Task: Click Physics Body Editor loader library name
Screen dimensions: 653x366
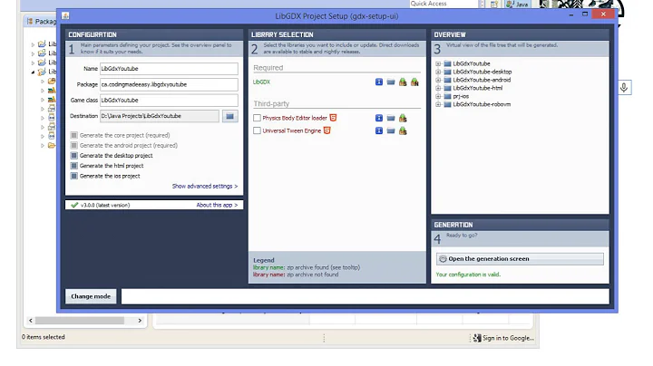Action: (295, 118)
